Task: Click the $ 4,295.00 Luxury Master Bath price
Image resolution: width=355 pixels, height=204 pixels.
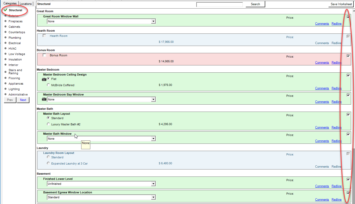Action: (x=165, y=124)
